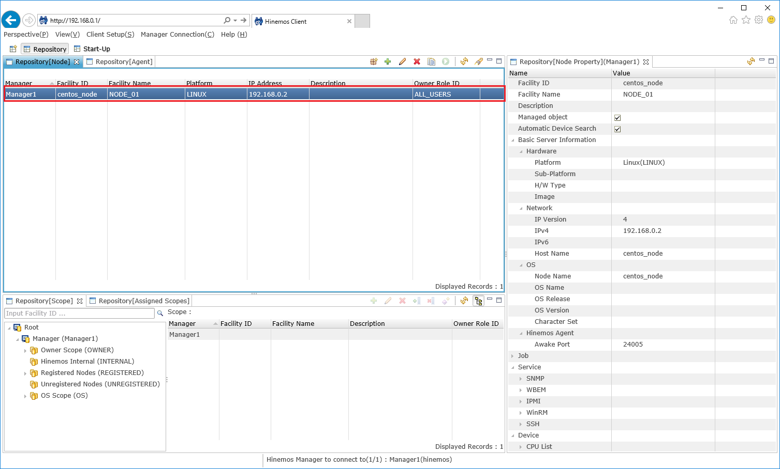Screen dimensions: 780x469
Task: Expand the CPU List property group
Action: [521, 447]
